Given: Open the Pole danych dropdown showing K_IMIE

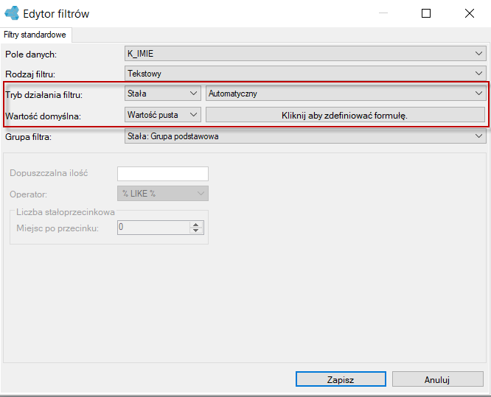Looking at the screenshot, I should [305, 54].
